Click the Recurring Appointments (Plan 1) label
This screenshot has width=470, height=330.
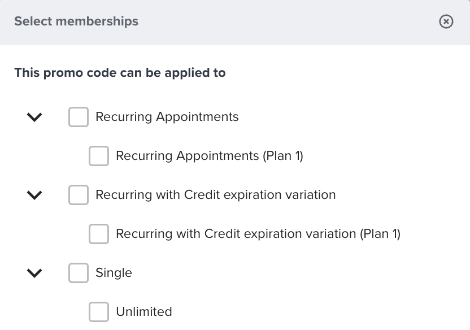[209, 156]
